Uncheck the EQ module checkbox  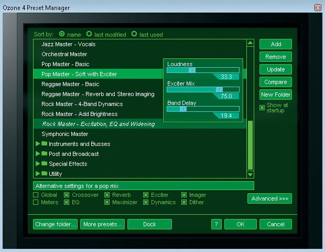(67, 202)
